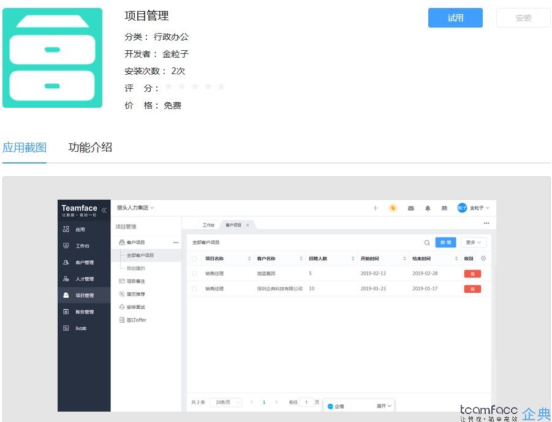Sort by the 客户名称 column arrows

coord(301,258)
